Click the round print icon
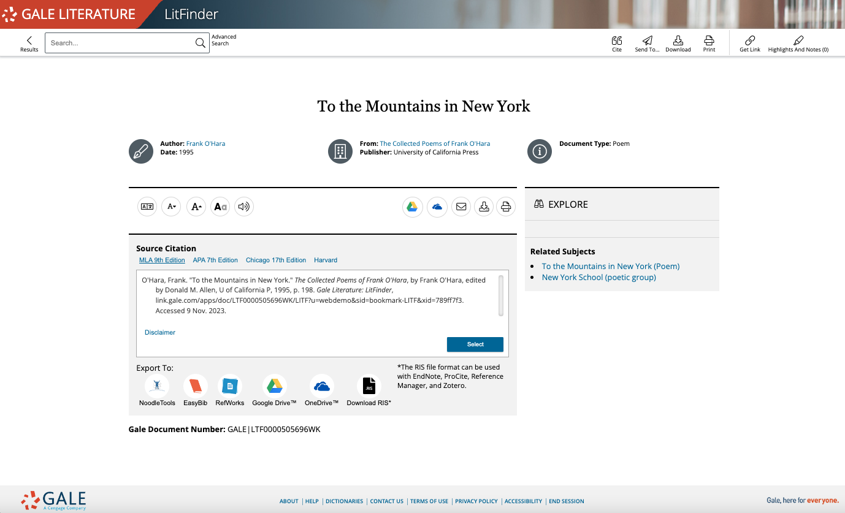Image resolution: width=845 pixels, height=513 pixels. [506, 207]
